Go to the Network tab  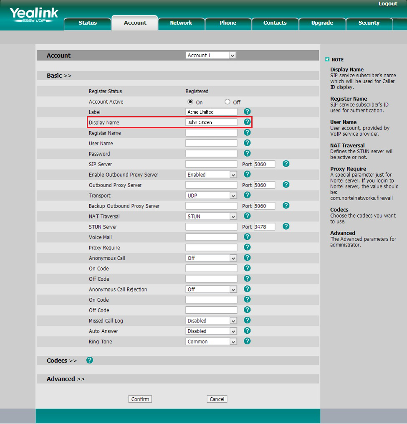pos(181,23)
